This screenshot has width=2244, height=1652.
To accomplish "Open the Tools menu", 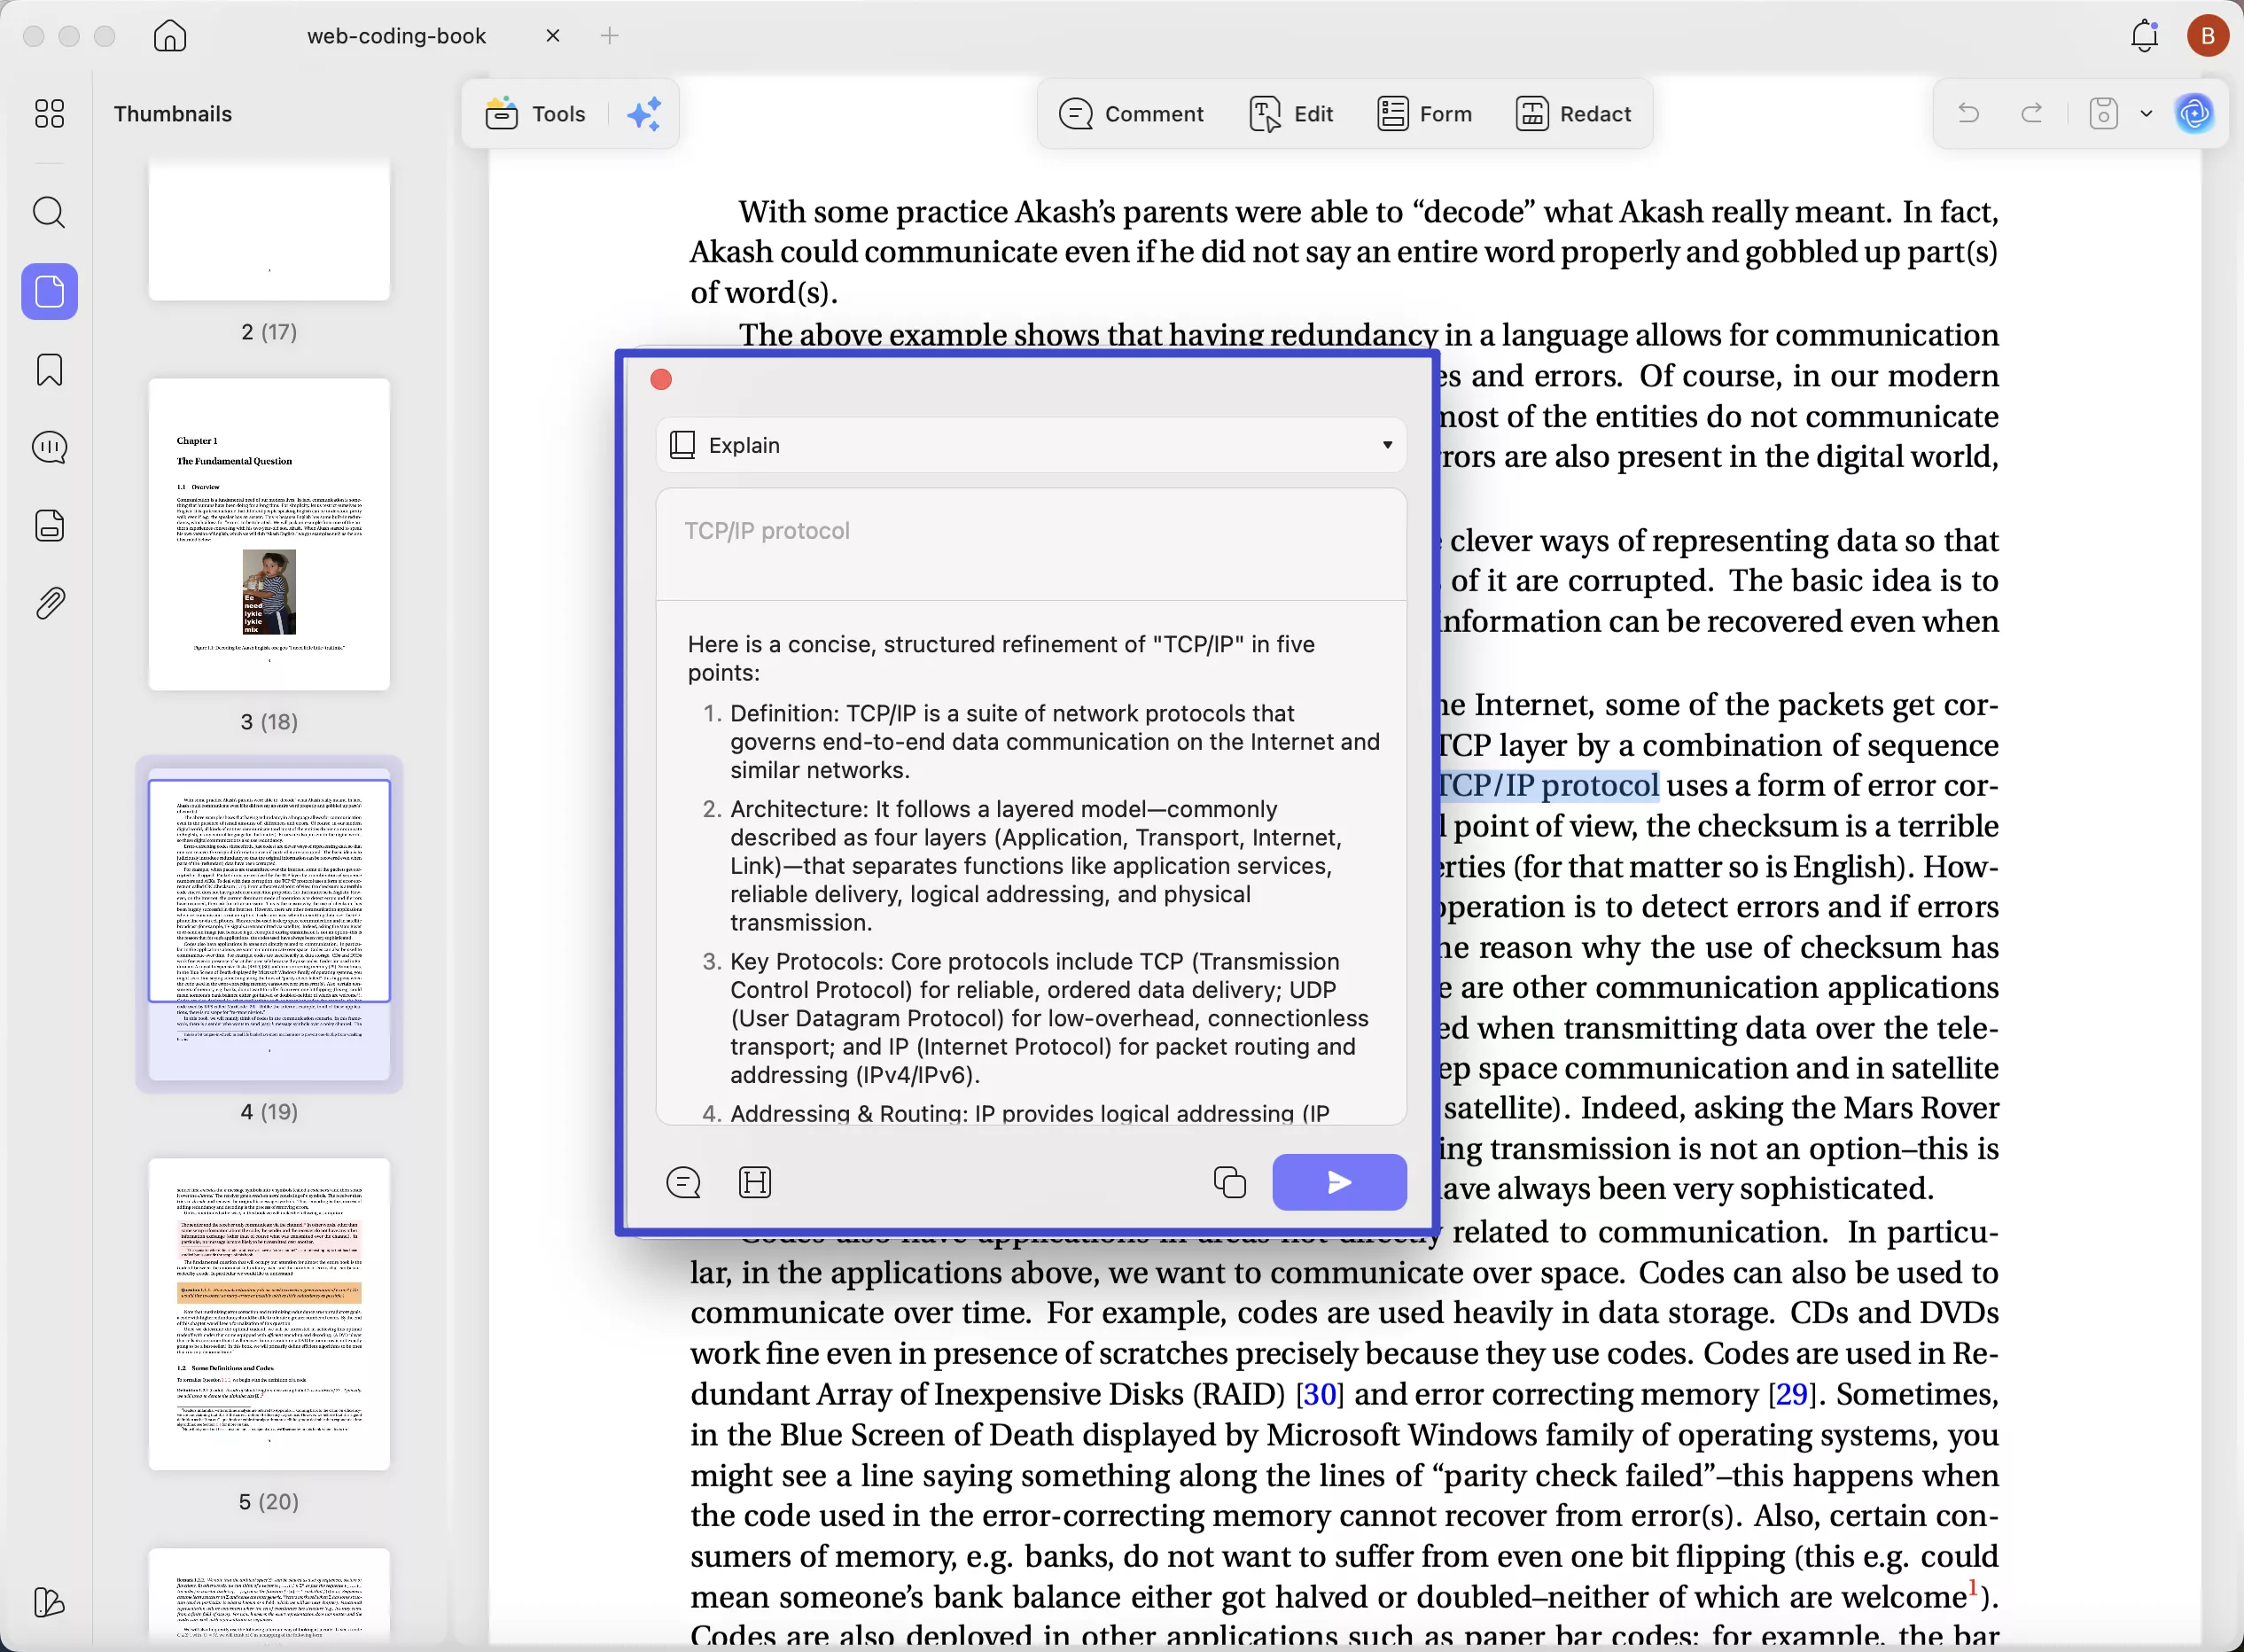I will [536, 114].
